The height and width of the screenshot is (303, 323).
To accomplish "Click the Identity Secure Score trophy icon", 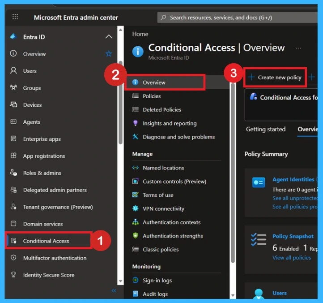I will 13,274.
